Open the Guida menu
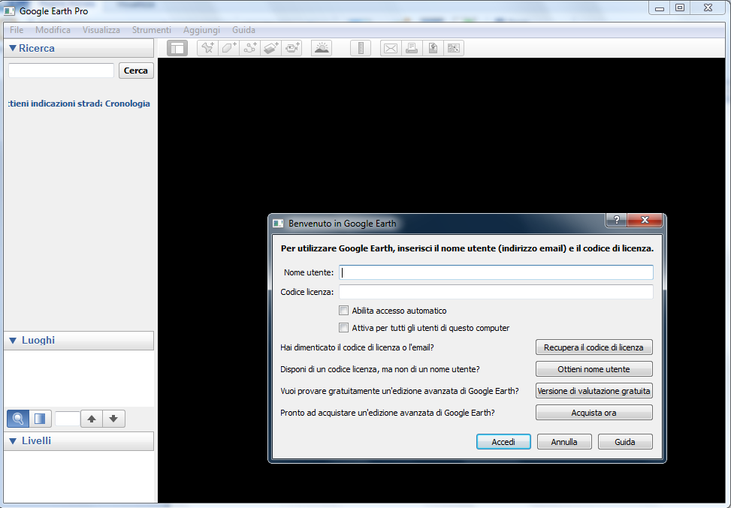 click(x=244, y=30)
